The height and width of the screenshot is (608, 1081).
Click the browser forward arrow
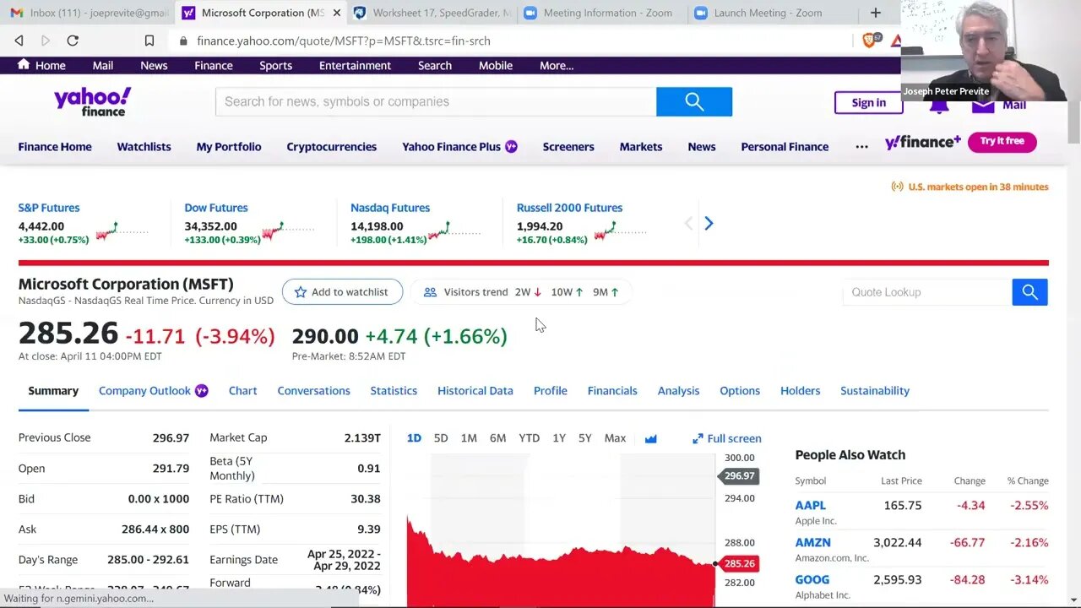(46, 41)
